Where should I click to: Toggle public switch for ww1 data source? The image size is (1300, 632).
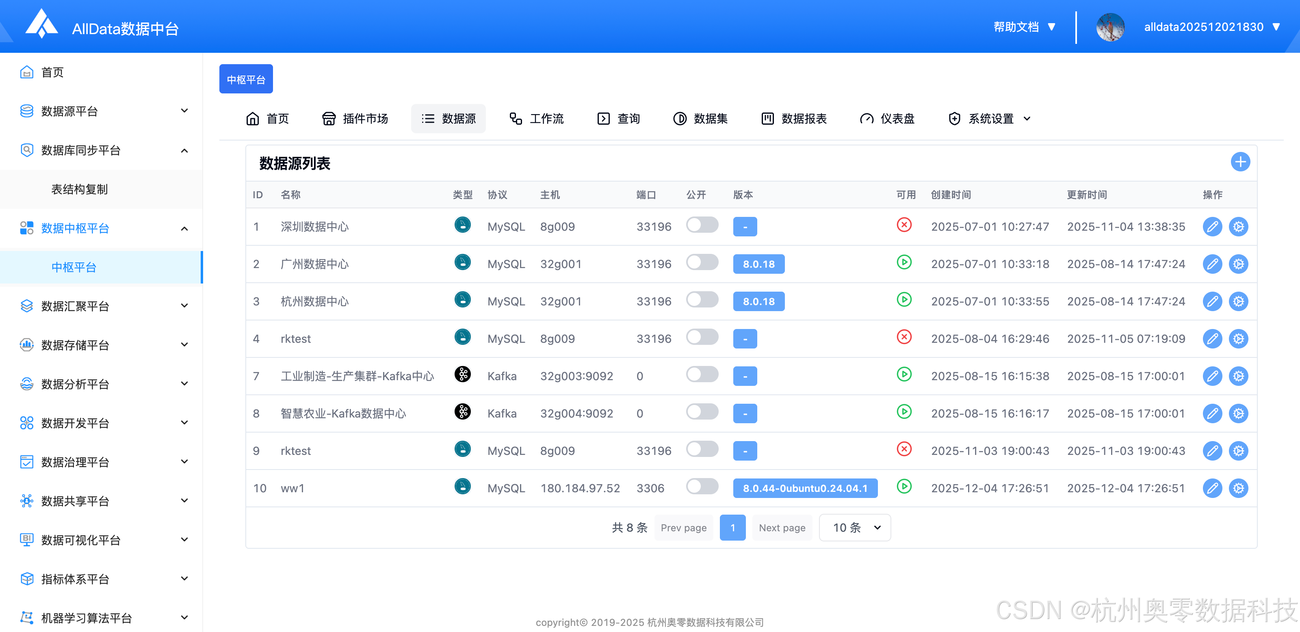(702, 486)
